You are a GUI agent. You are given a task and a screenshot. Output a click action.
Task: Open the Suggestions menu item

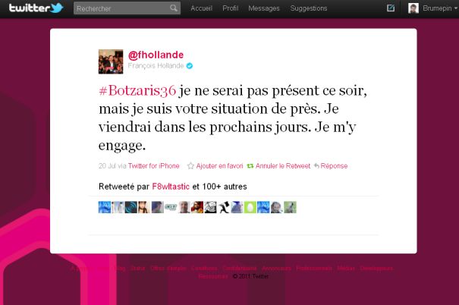(x=309, y=8)
